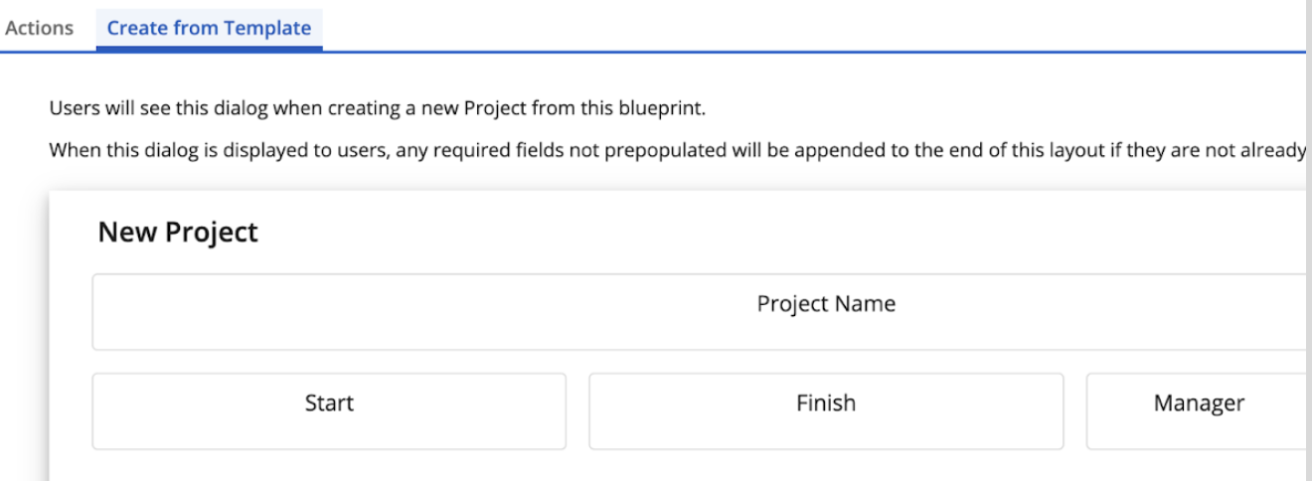Click the blue underline beneath the active tab
The width and height of the screenshot is (1312, 481).
(209, 49)
